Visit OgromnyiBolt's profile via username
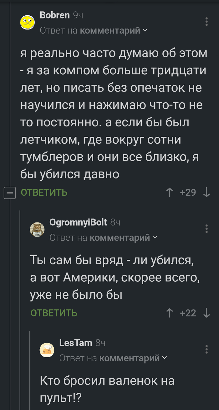219x410 pixels. click(x=78, y=222)
